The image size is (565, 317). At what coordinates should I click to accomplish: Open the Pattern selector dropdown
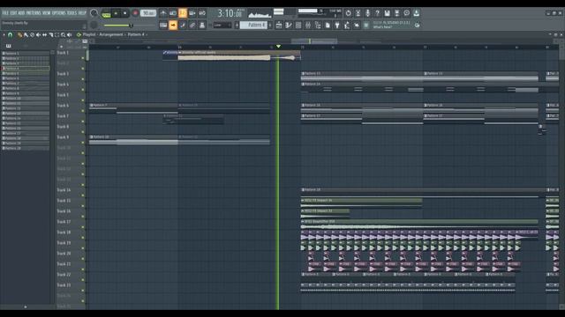pos(253,26)
